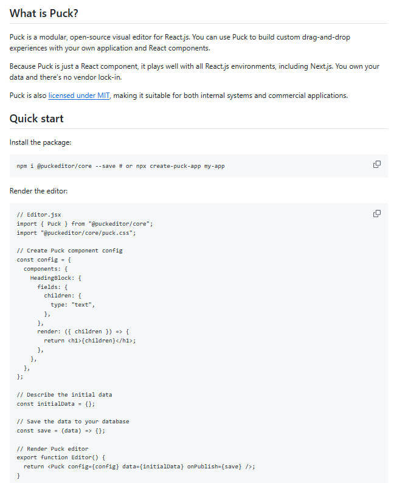
Task: Click the const save = (data) line
Action: tap(61, 431)
